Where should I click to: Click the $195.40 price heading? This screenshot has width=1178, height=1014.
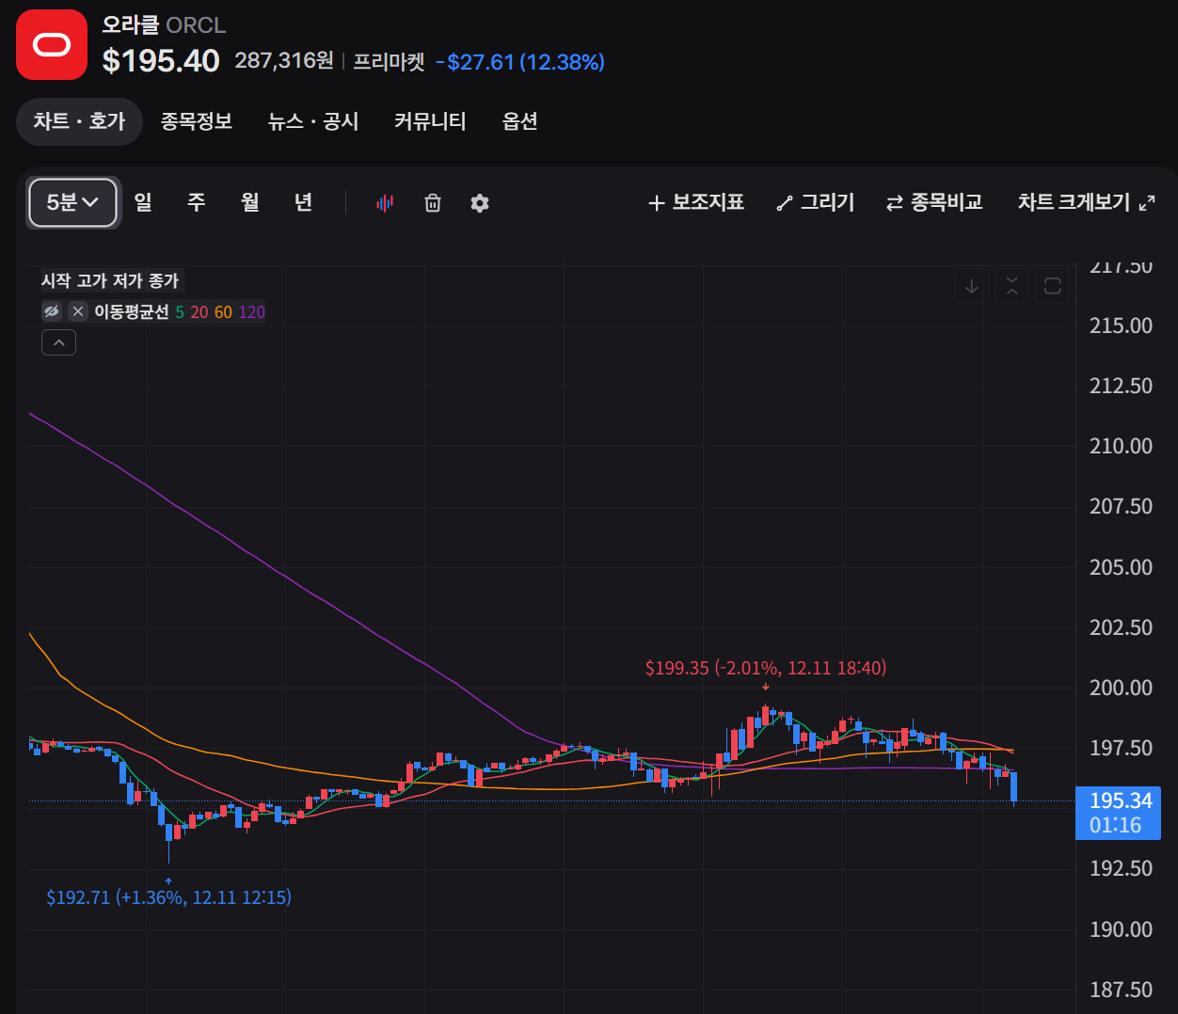(x=161, y=61)
